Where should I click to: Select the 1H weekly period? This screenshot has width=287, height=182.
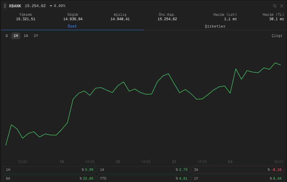(x=16, y=36)
